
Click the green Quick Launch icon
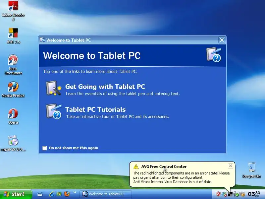59,194
